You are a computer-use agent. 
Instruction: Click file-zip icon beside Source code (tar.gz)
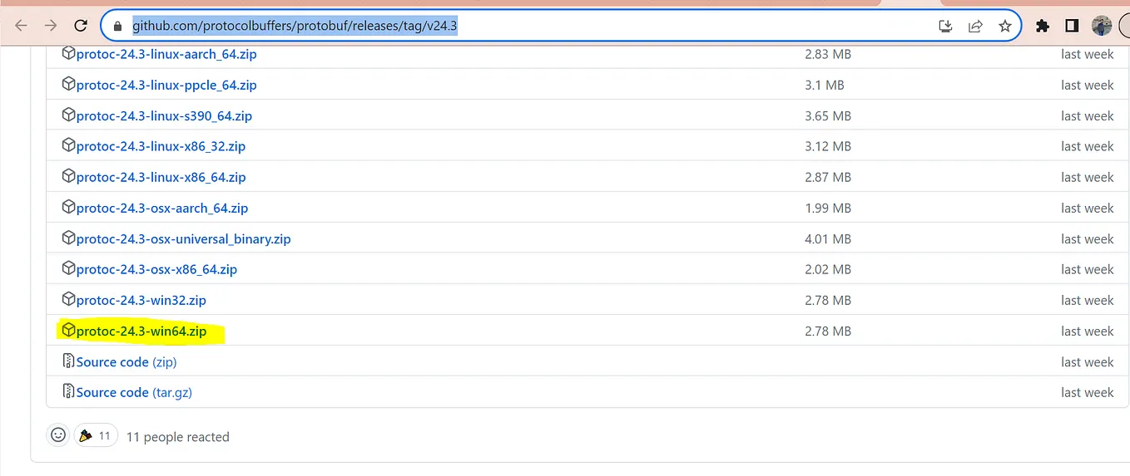(x=69, y=391)
